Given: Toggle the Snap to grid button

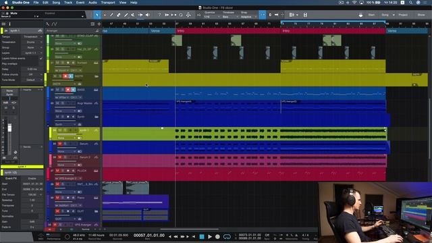Looking at the screenshot, I should click(x=263, y=15).
